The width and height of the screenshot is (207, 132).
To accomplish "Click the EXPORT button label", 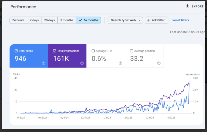I will (197, 7).
